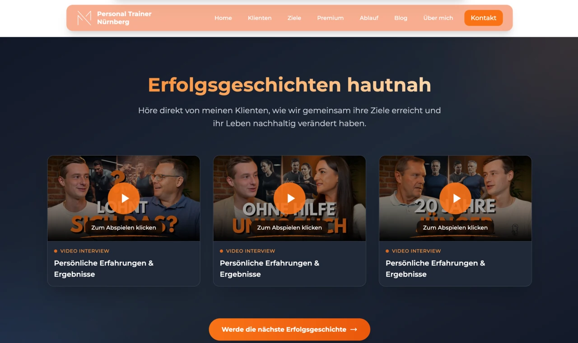578x343 pixels.
Task: Navigate to Ablauf in the navbar
Action: click(369, 18)
